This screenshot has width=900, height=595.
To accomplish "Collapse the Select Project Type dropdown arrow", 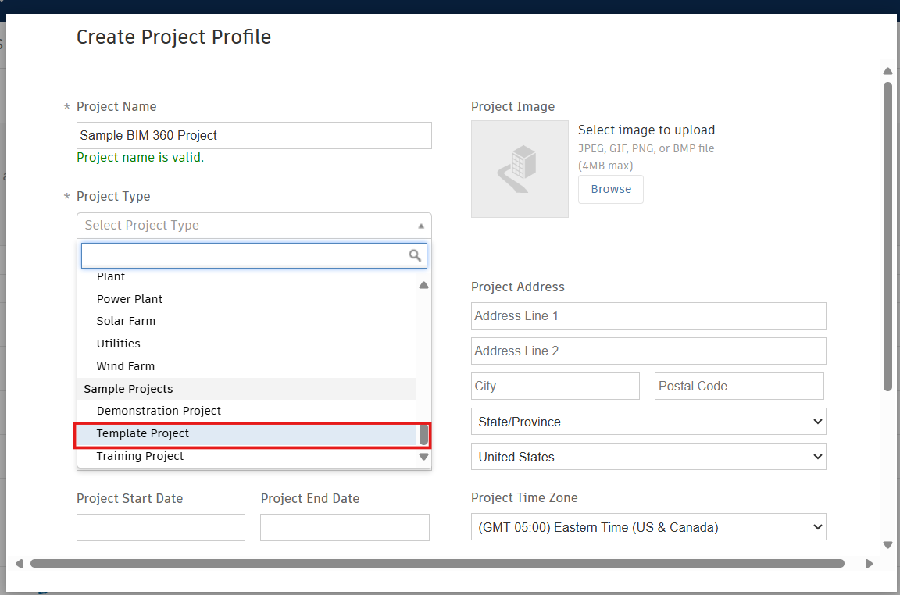I will (x=421, y=225).
